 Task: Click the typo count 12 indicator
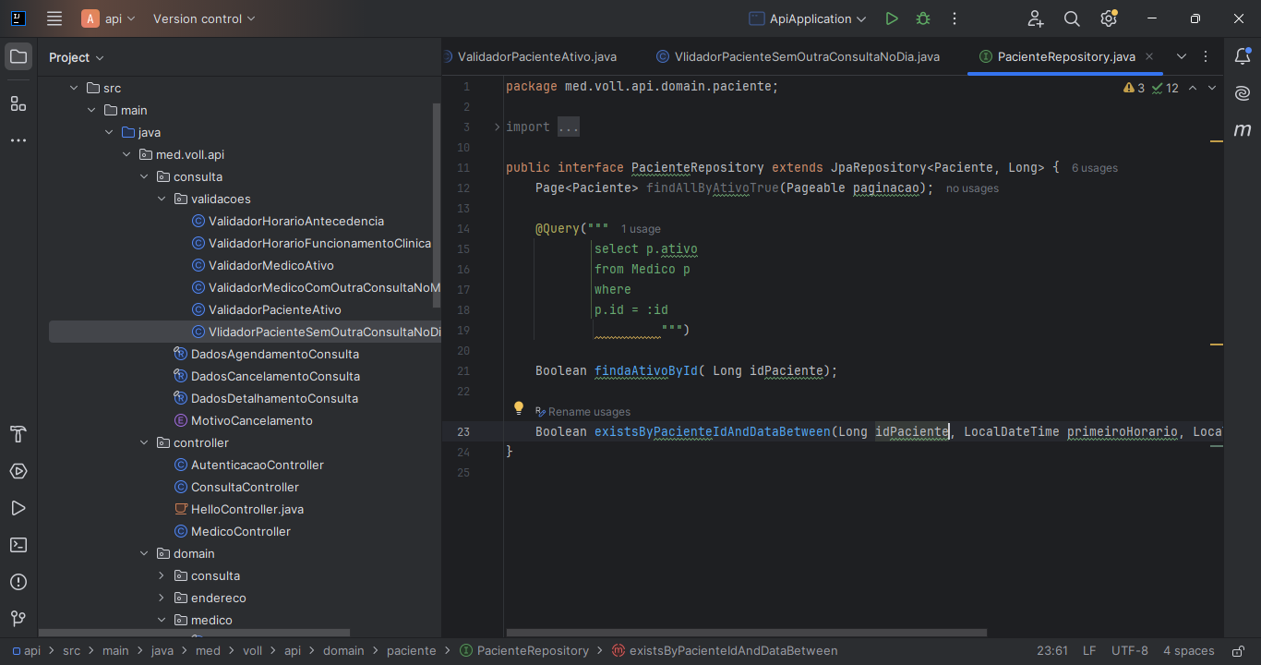(1165, 89)
